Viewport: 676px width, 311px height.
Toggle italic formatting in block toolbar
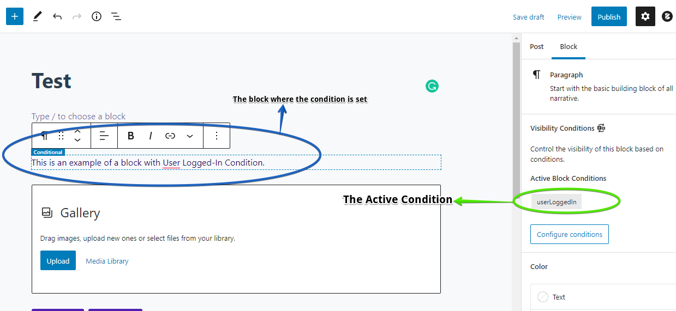pos(151,136)
